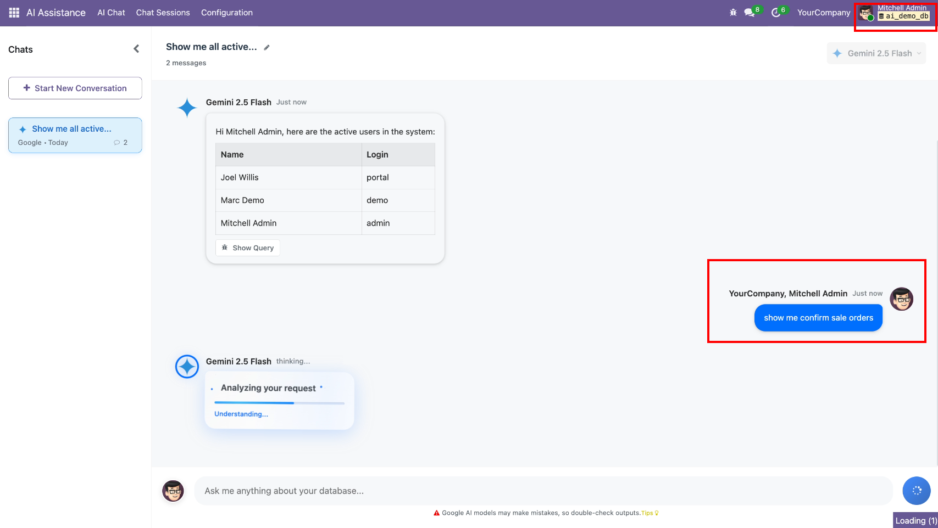Click the analyzing request progress bar

pos(279,403)
